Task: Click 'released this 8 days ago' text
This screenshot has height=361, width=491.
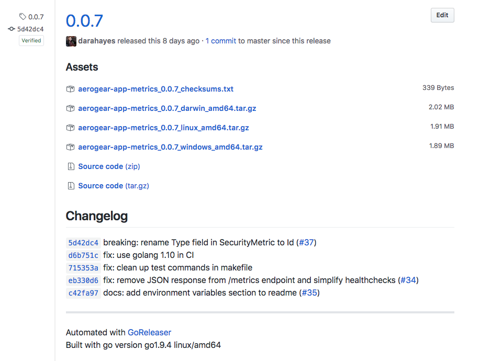Action: [159, 41]
